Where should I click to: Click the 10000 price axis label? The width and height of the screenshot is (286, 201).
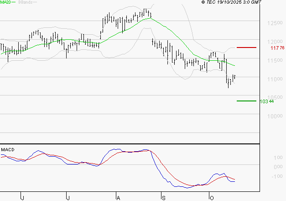click(x=275, y=116)
